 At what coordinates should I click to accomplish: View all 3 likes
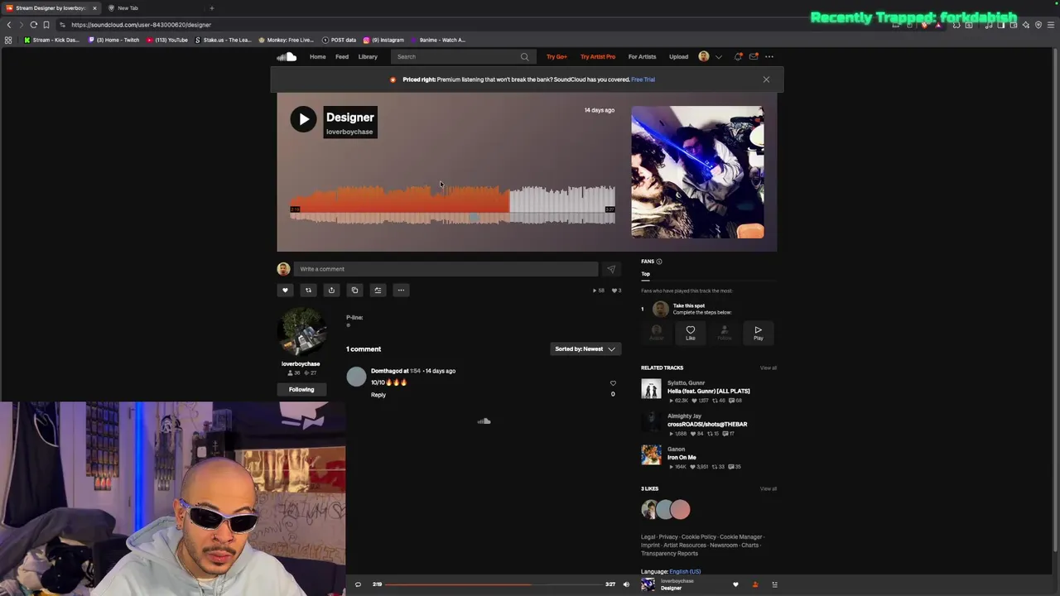(x=768, y=489)
